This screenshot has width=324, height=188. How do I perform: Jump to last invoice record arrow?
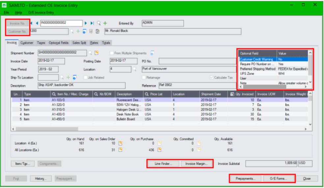coord(92,23)
